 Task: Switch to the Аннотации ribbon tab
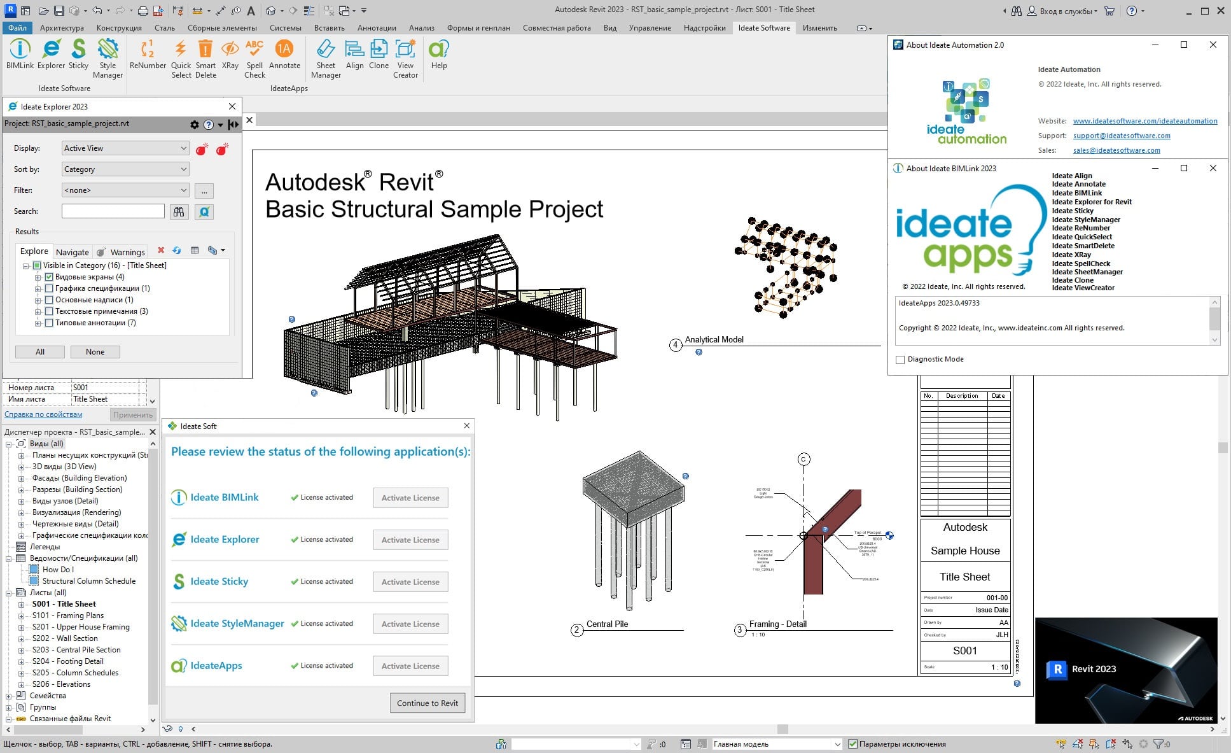pos(377,28)
